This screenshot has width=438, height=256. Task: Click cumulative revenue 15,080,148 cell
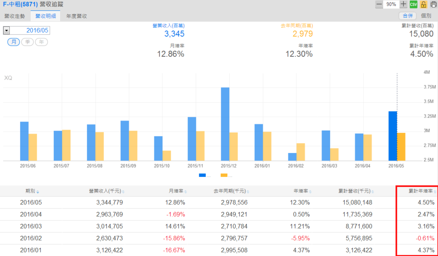pos(357,203)
